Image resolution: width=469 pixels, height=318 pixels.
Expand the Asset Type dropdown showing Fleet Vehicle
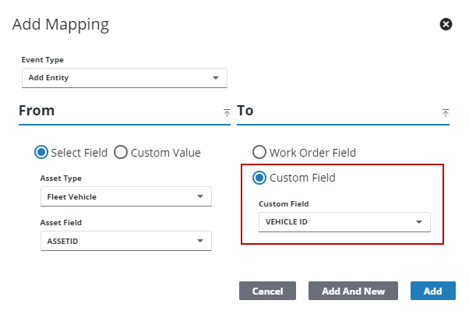coord(125,197)
